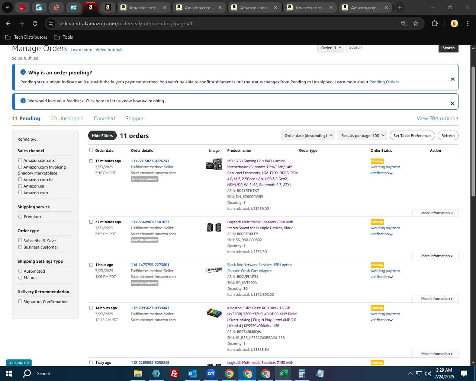Bookmark this page with the star icon
This screenshot has height=381, width=476.
[x=416, y=23]
